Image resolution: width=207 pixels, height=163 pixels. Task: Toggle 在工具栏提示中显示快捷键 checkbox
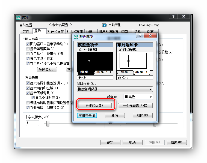[28, 63]
